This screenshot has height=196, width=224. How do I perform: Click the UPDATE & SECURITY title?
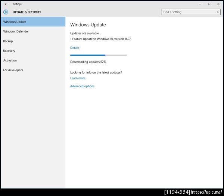(x=27, y=12)
